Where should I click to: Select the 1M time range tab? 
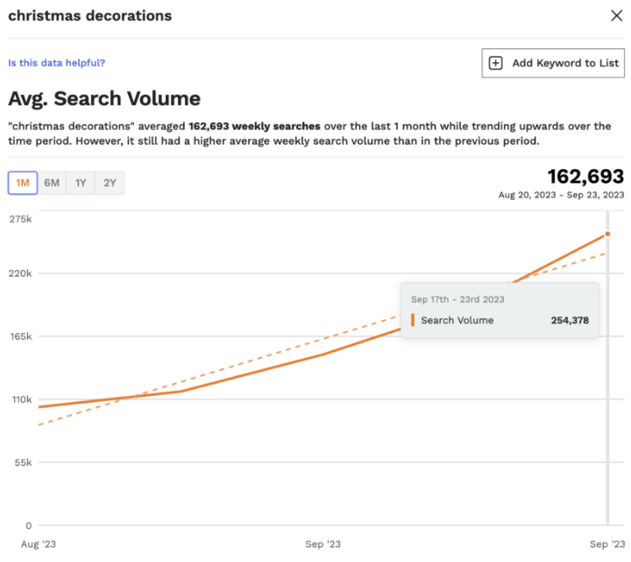click(x=23, y=182)
